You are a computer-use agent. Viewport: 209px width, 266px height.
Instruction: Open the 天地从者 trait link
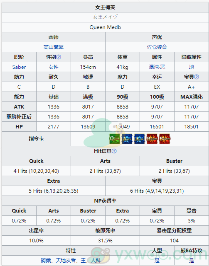click(x=66, y=260)
